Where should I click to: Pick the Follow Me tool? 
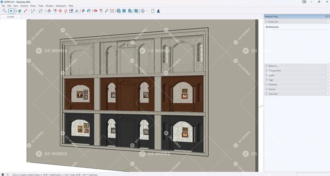coord(55,11)
